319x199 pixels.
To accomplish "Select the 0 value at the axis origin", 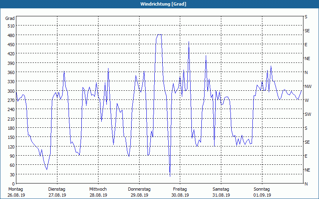I will point(14,184).
